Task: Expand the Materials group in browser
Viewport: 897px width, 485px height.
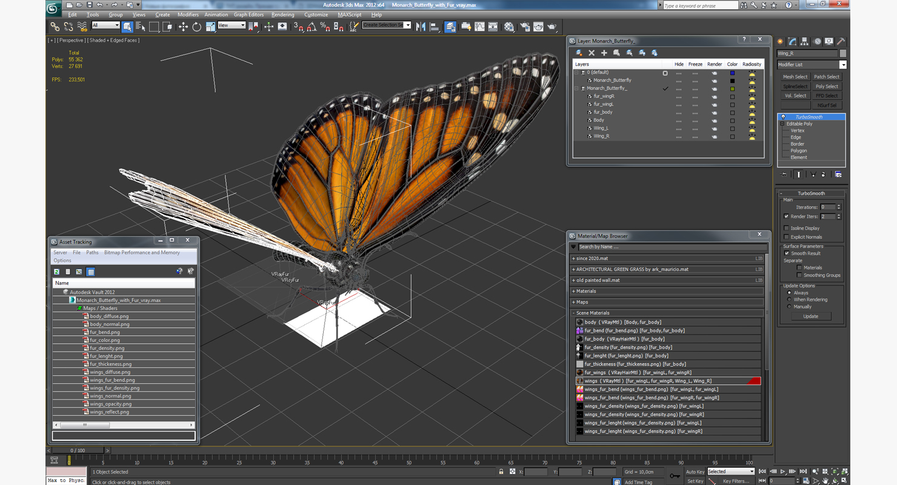Action: [x=573, y=292]
